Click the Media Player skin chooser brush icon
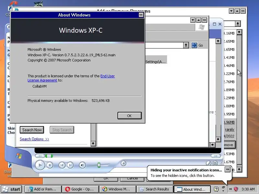The image size is (259, 194). pyautogui.click(x=208, y=163)
